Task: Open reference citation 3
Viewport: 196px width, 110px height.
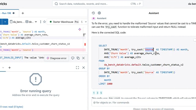Action: pos(97,93)
